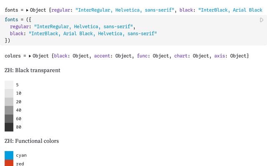This screenshot has width=267, height=166.
Task: Select the 20 percent black swatch
Action: pyautogui.click(x=9, y=102)
